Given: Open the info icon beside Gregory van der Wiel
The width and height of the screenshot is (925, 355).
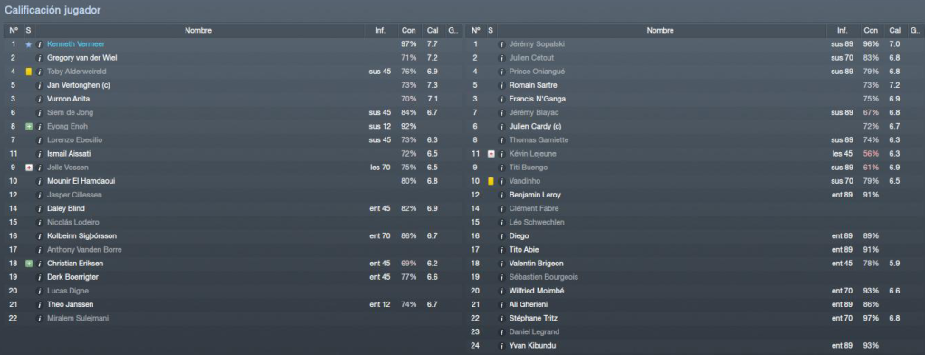Looking at the screenshot, I should pos(40,58).
